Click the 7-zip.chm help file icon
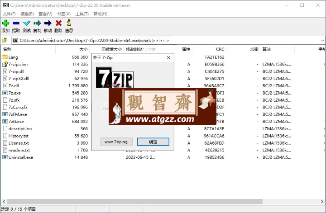This screenshot has height=213, width=326. [x=5, y=64]
